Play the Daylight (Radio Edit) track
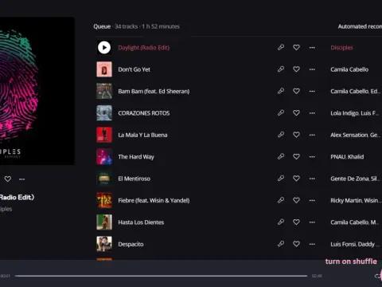 click(x=104, y=48)
